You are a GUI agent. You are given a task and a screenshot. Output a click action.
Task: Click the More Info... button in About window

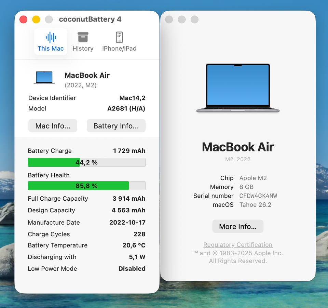[x=238, y=226]
